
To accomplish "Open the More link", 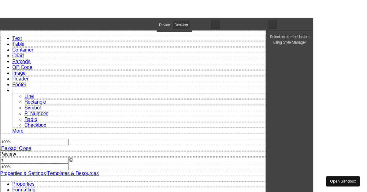I will (x=18, y=131).
